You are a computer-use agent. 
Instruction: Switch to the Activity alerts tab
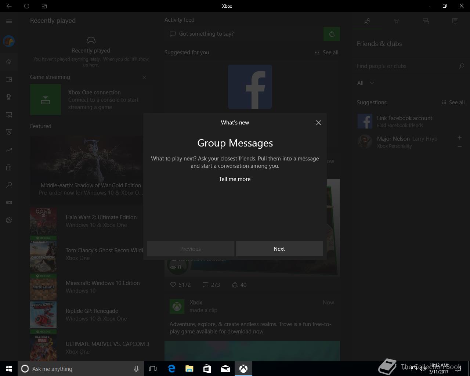pyautogui.click(x=455, y=21)
